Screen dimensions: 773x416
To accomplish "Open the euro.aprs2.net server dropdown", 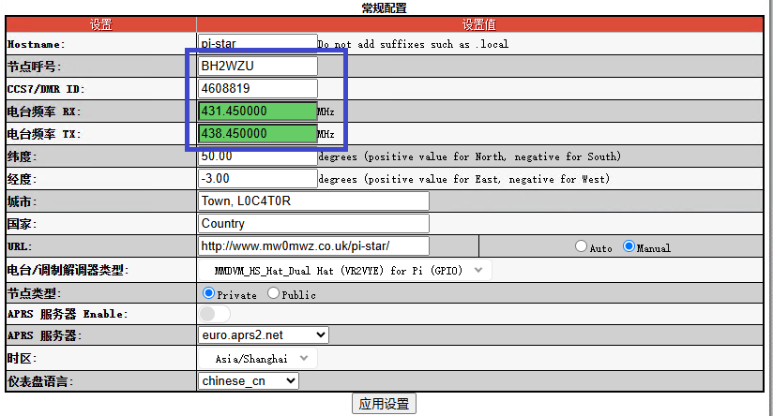I will tap(264, 334).
